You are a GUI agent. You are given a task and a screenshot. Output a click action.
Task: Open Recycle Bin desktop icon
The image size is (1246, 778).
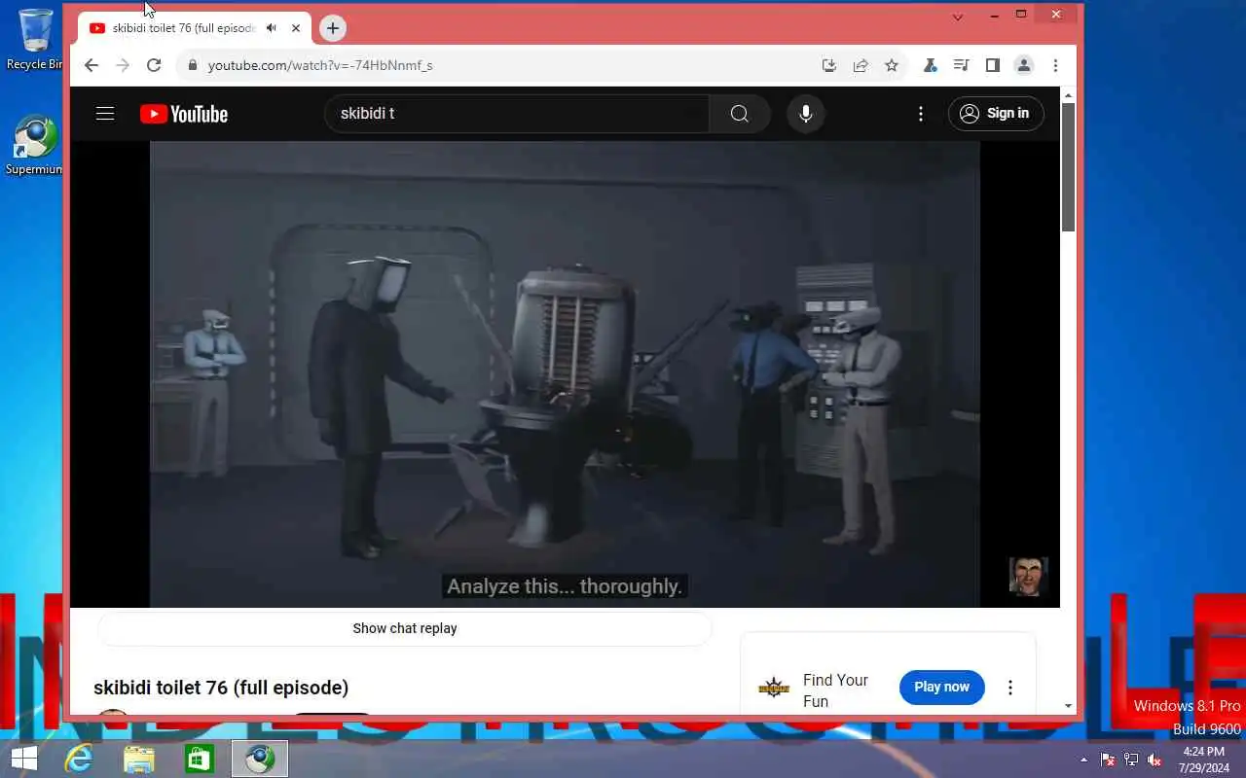pos(35,39)
